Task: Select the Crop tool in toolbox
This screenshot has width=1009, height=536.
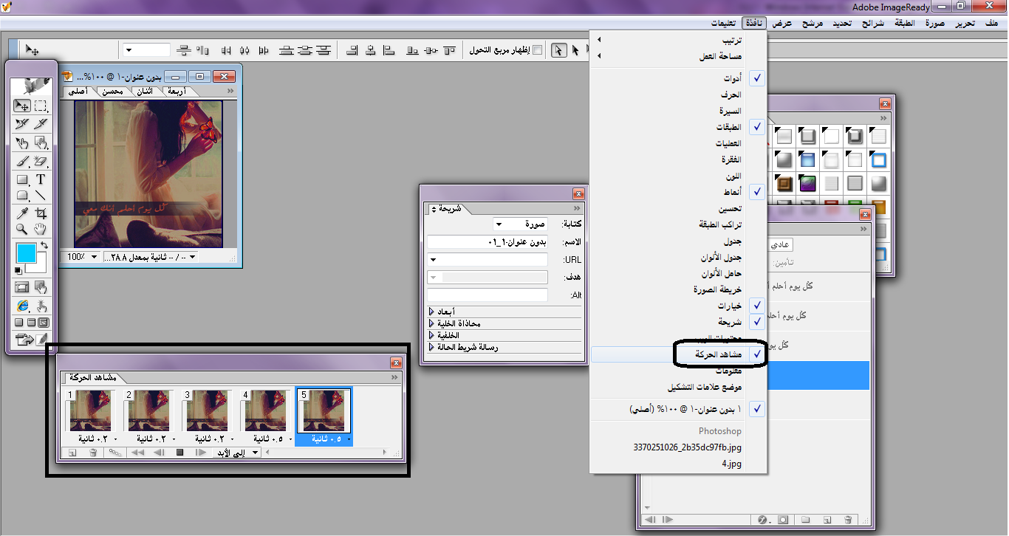Action: [41, 213]
